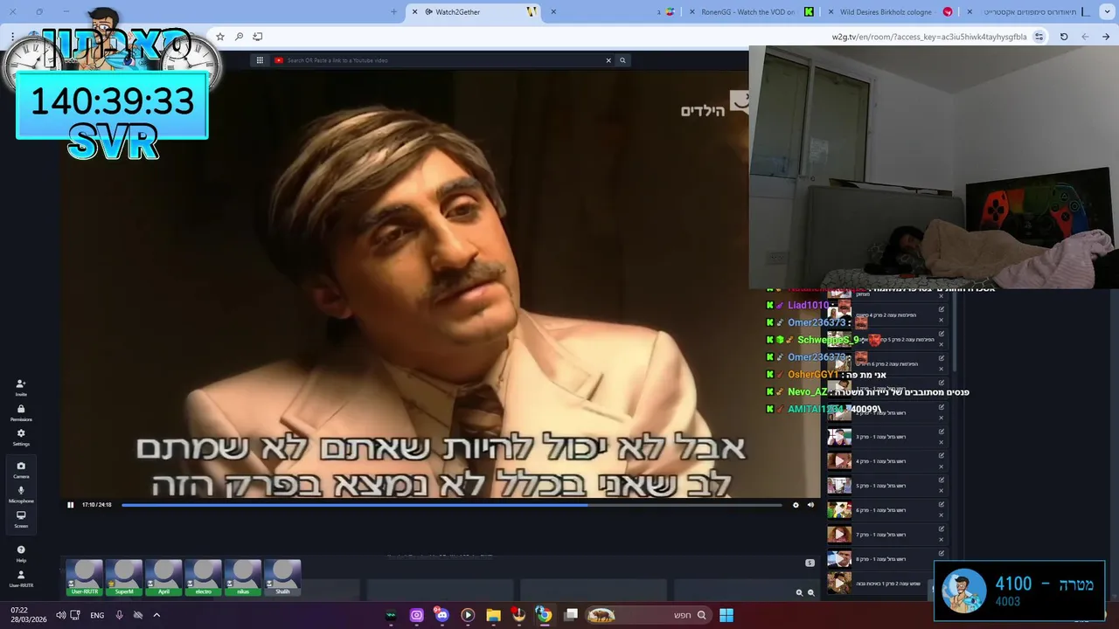Viewport: 1119px width, 629px height.
Task: Edit playlist entry for season 1 episode 6
Action: coord(942,504)
